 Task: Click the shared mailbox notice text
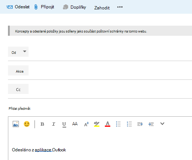pyautogui.click(x=81, y=31)
